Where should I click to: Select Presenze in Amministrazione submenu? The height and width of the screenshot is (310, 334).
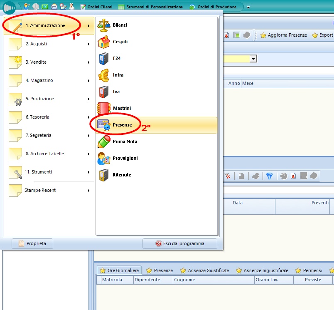tap(122, 125)
